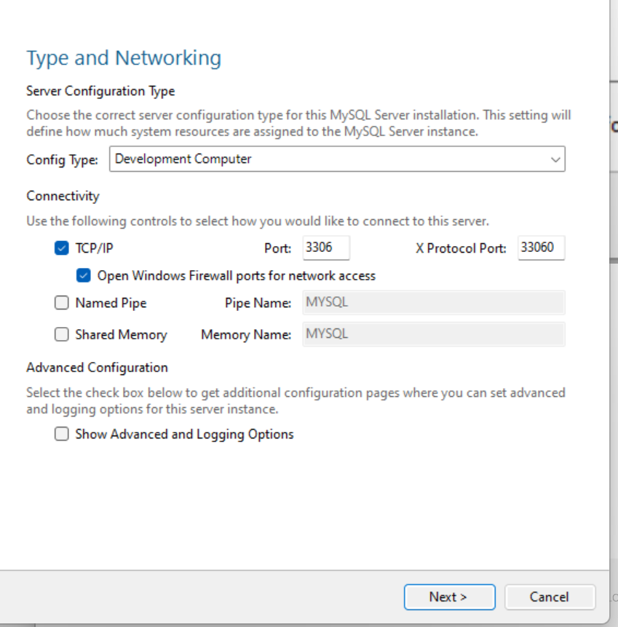This screenshot has width=618, height=627.
Task: Click the Pipe Name field
Action: [434, 302]
